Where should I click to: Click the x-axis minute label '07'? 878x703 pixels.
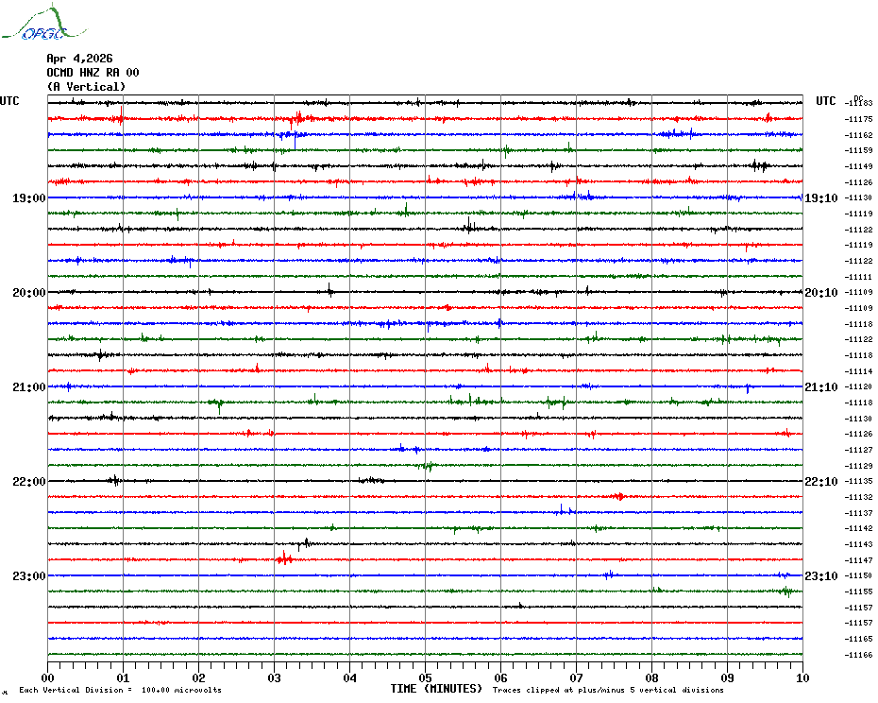tap(576, 677)
